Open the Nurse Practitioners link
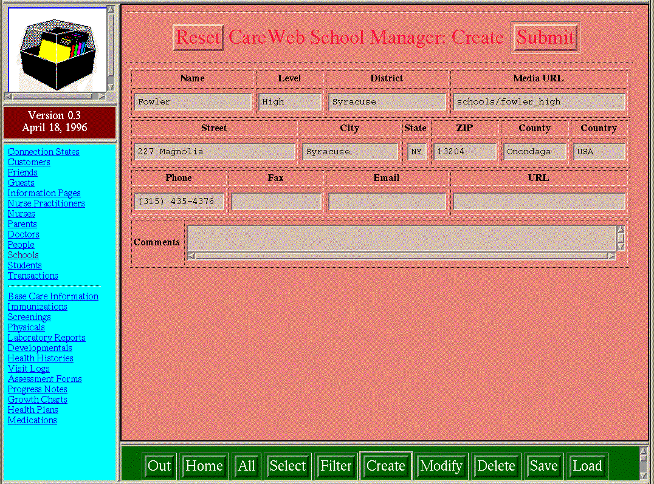Viewport: 654px width, 484px height. point(46,203)
